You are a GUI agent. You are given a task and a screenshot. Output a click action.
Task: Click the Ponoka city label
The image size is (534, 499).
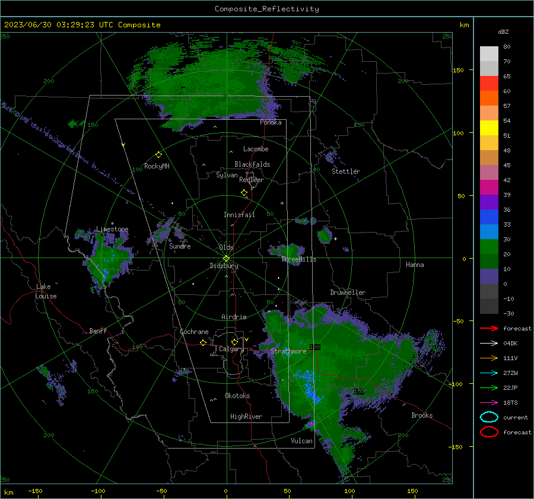[271, 122]
